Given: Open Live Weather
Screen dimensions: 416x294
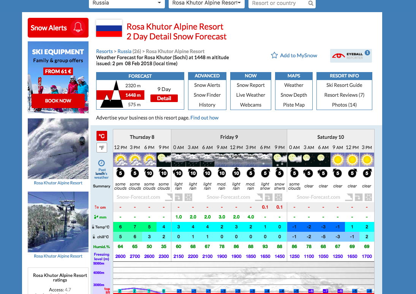Looking at the screenshot, I should coord(250,95).
